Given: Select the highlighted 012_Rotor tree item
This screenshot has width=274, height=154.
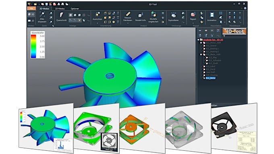Looking at the screenshot, I should (x=211, y=78).
